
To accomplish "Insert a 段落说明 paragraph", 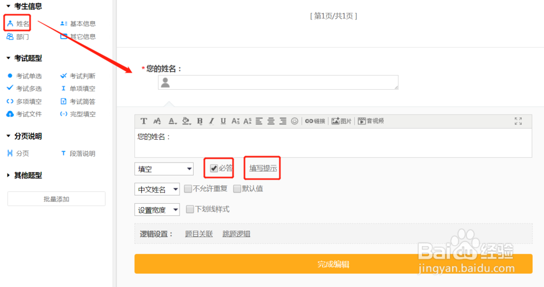I will pyautogui.click(x=78, y=153).
